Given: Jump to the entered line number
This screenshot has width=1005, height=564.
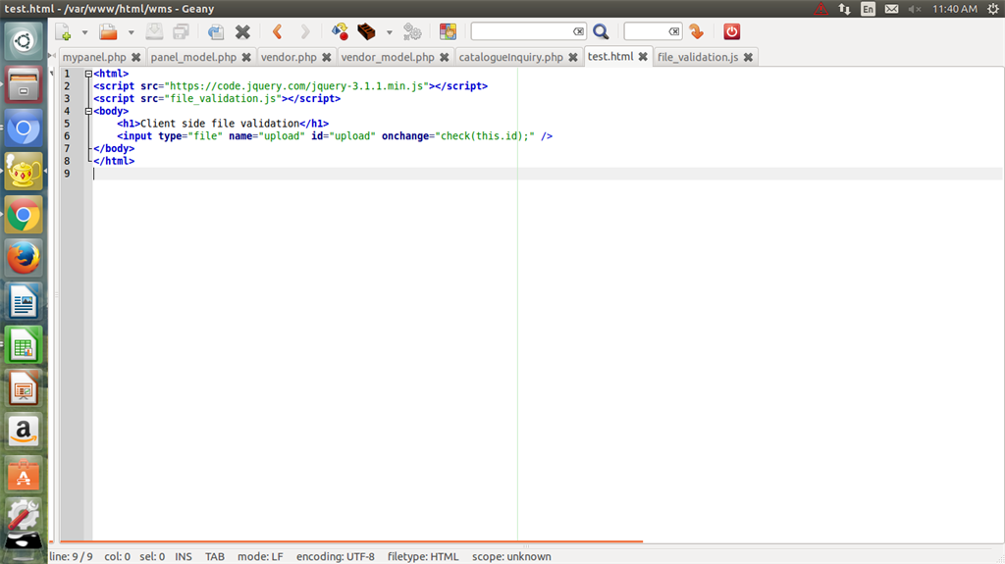Looking at the screenshot, I should [697, 31].
